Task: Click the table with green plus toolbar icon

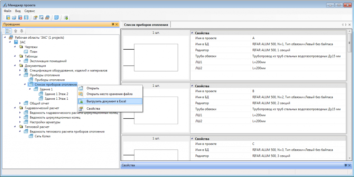Action: 66,17
